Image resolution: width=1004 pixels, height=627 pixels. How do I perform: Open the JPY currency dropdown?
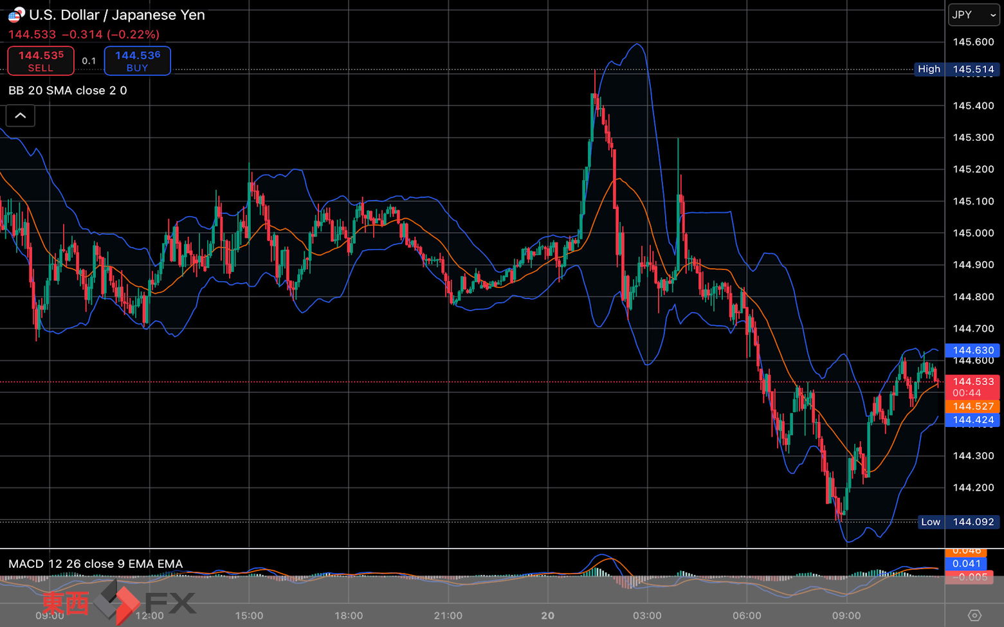[974, 15]
